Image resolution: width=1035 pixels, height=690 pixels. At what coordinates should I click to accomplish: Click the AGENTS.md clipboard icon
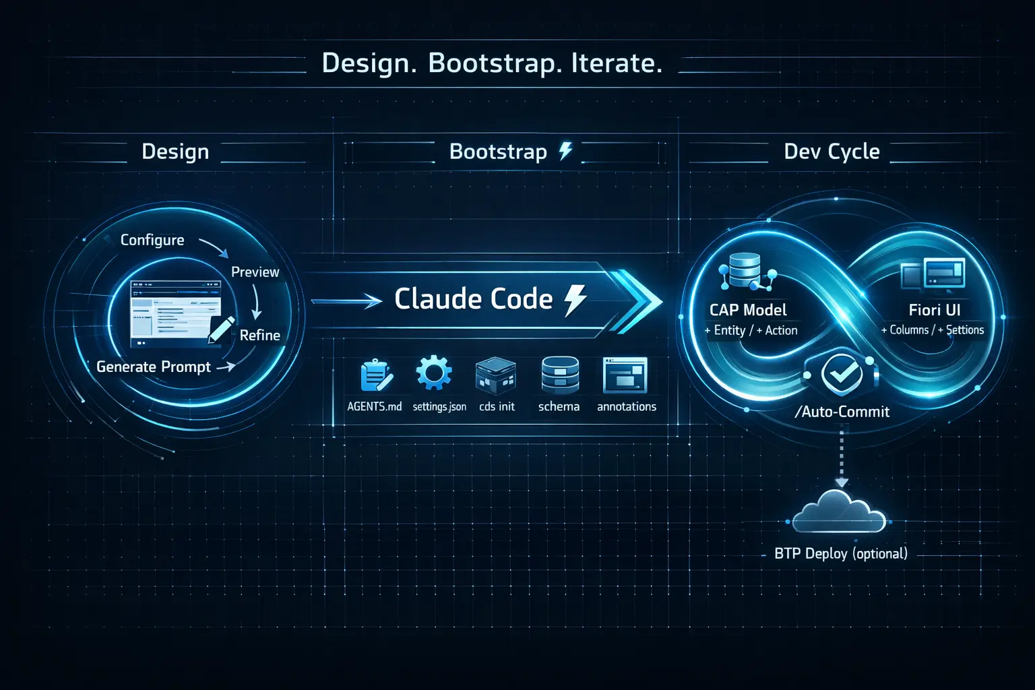coord(375,376)
